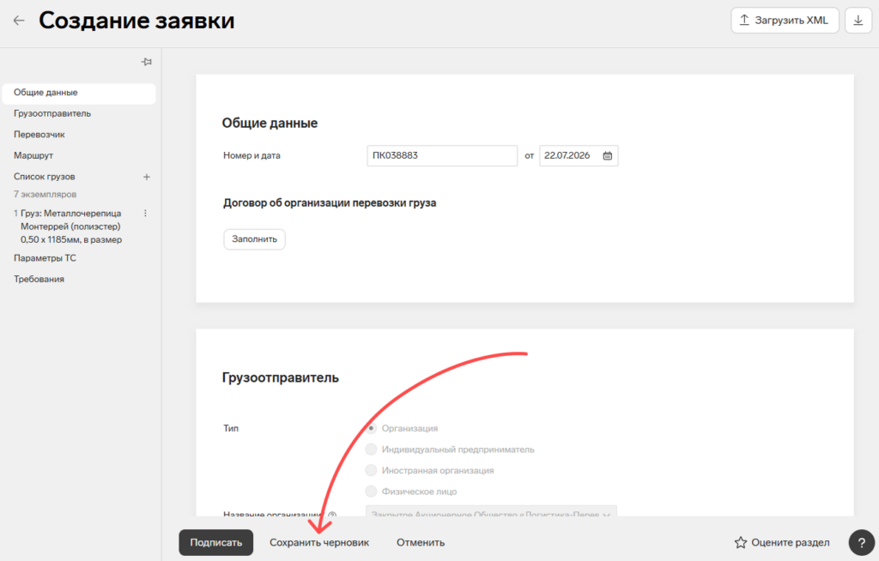This screenshot has width=879, height=561.
Task: Save draft via Сохранить черновик
Action: click(319, 542)
